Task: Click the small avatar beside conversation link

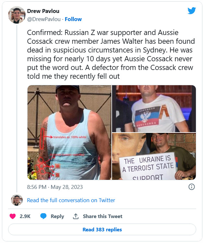Action: tap(17, 200)
